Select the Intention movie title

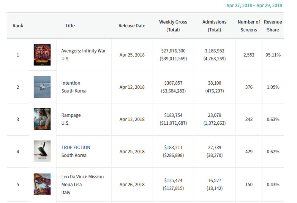pyautogui.click(x=71, y=83)
